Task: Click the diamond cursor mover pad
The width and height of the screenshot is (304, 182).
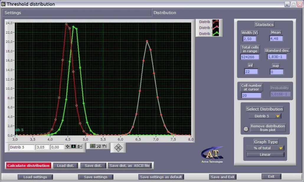Action: click(x=118, y=148)
